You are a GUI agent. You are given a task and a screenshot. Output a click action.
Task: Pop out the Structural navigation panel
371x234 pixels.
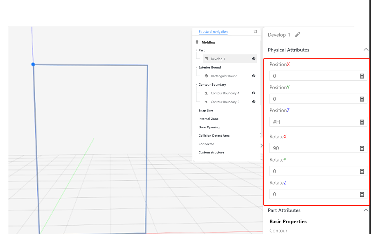click(x=255, y=31)
